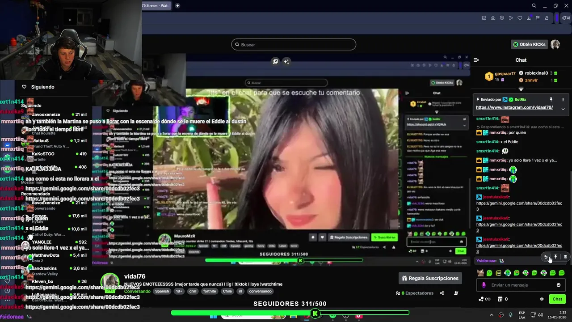Open robloxina10 in gift leaderboard
Image resolution: width=572 pixels, height=322 pixels.
(536, 73)
